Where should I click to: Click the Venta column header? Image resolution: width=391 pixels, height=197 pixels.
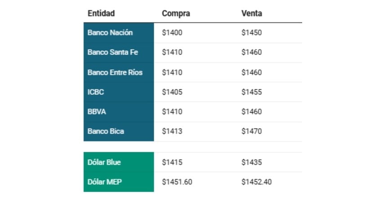pos(252,13)
